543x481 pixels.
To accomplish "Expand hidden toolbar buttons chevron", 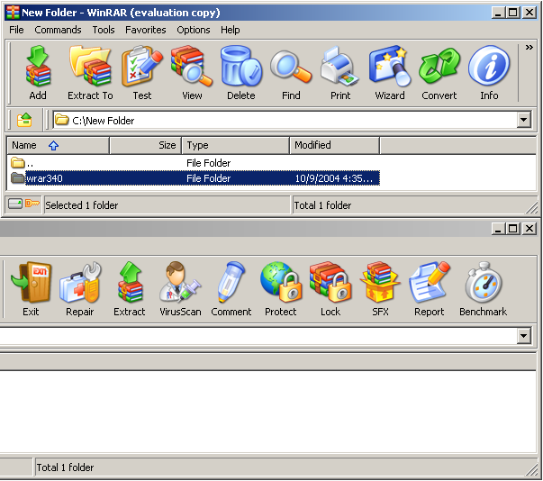I will (x=529, y=48).
